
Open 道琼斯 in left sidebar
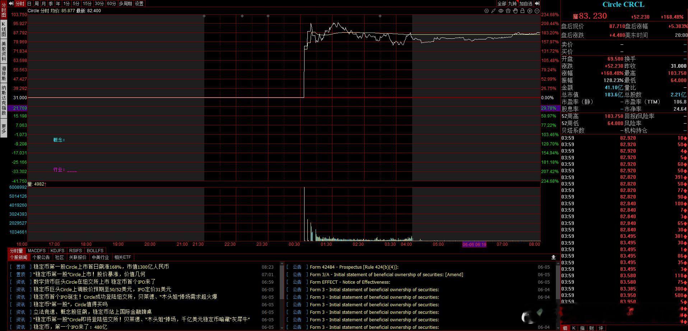pos(4,73)
